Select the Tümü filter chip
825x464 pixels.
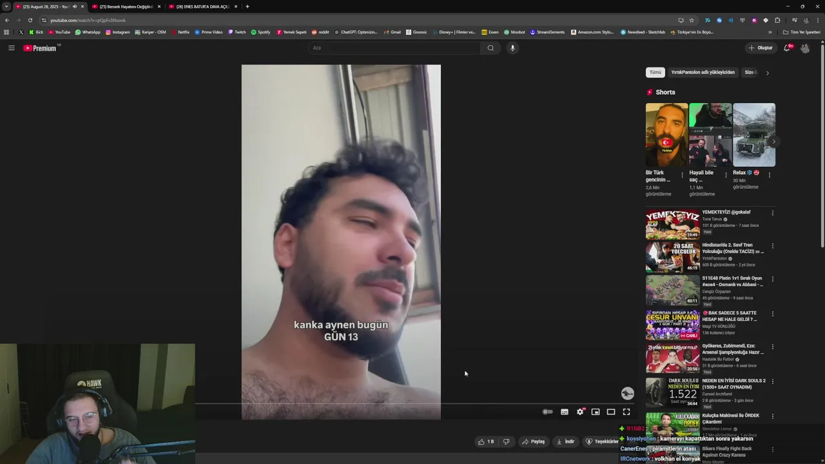(655, 72)
